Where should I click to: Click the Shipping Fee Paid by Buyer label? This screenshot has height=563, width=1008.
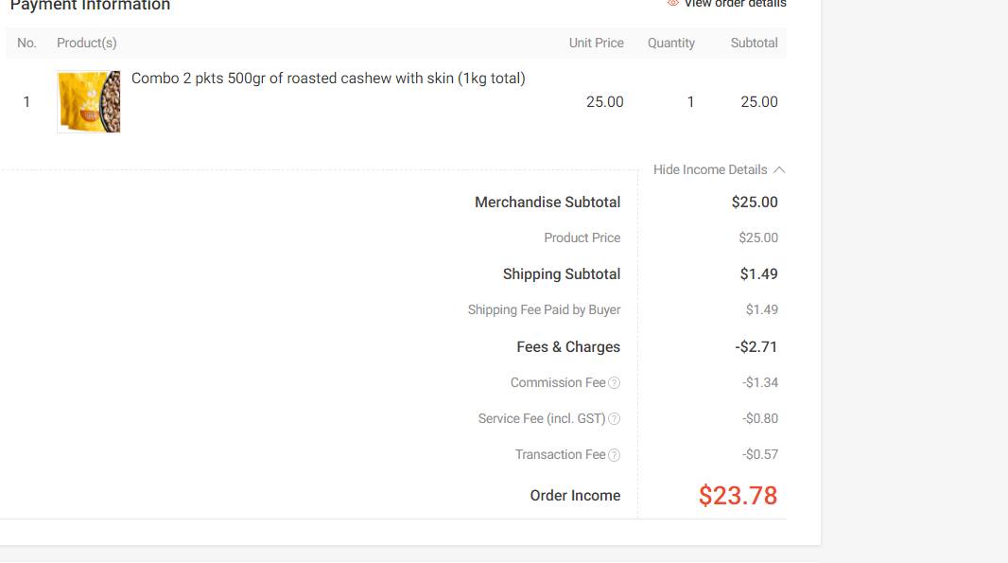coord(544,310)
